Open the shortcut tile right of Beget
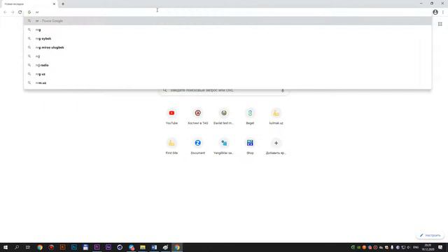The height and width of the screenshot is (252, 448). tap(276, 117)
